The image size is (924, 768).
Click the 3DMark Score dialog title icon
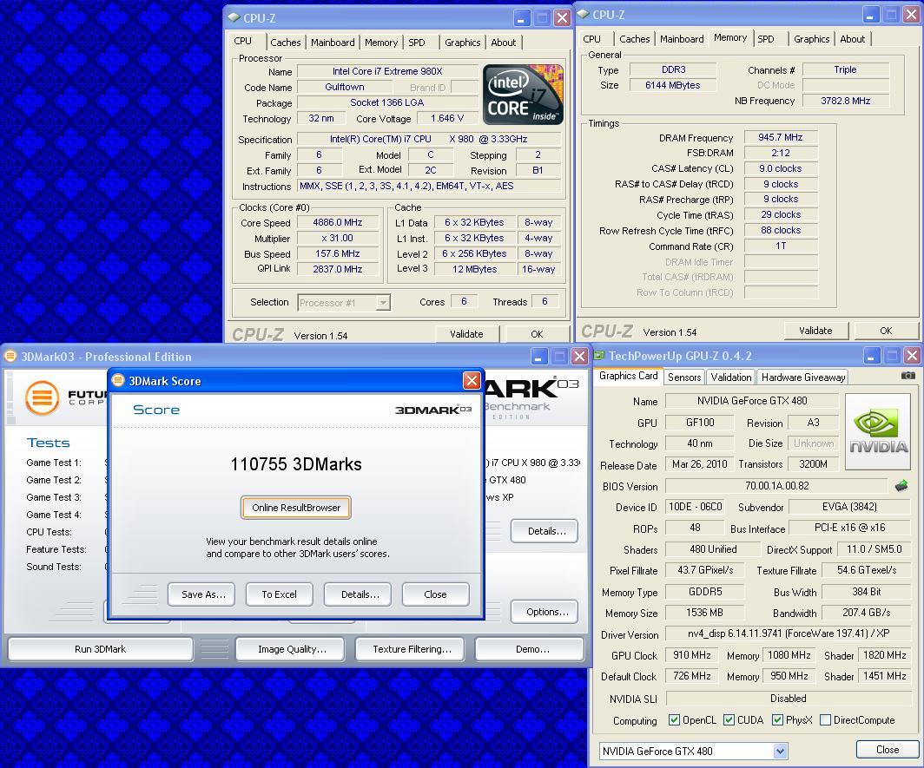pyautogui.click(x=118, y=380)
